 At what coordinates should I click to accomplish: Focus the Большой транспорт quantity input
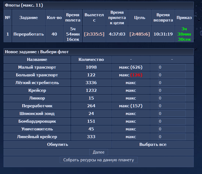click(172, 75)
